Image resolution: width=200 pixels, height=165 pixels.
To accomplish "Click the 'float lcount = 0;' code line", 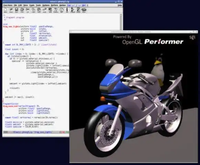I will click(x=14, y=49).
